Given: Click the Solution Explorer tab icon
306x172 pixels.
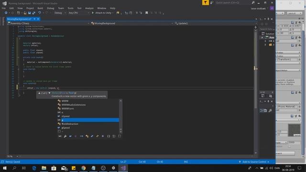Looking at the screenshot, I should pyautogui.click(x=262, y=96).
